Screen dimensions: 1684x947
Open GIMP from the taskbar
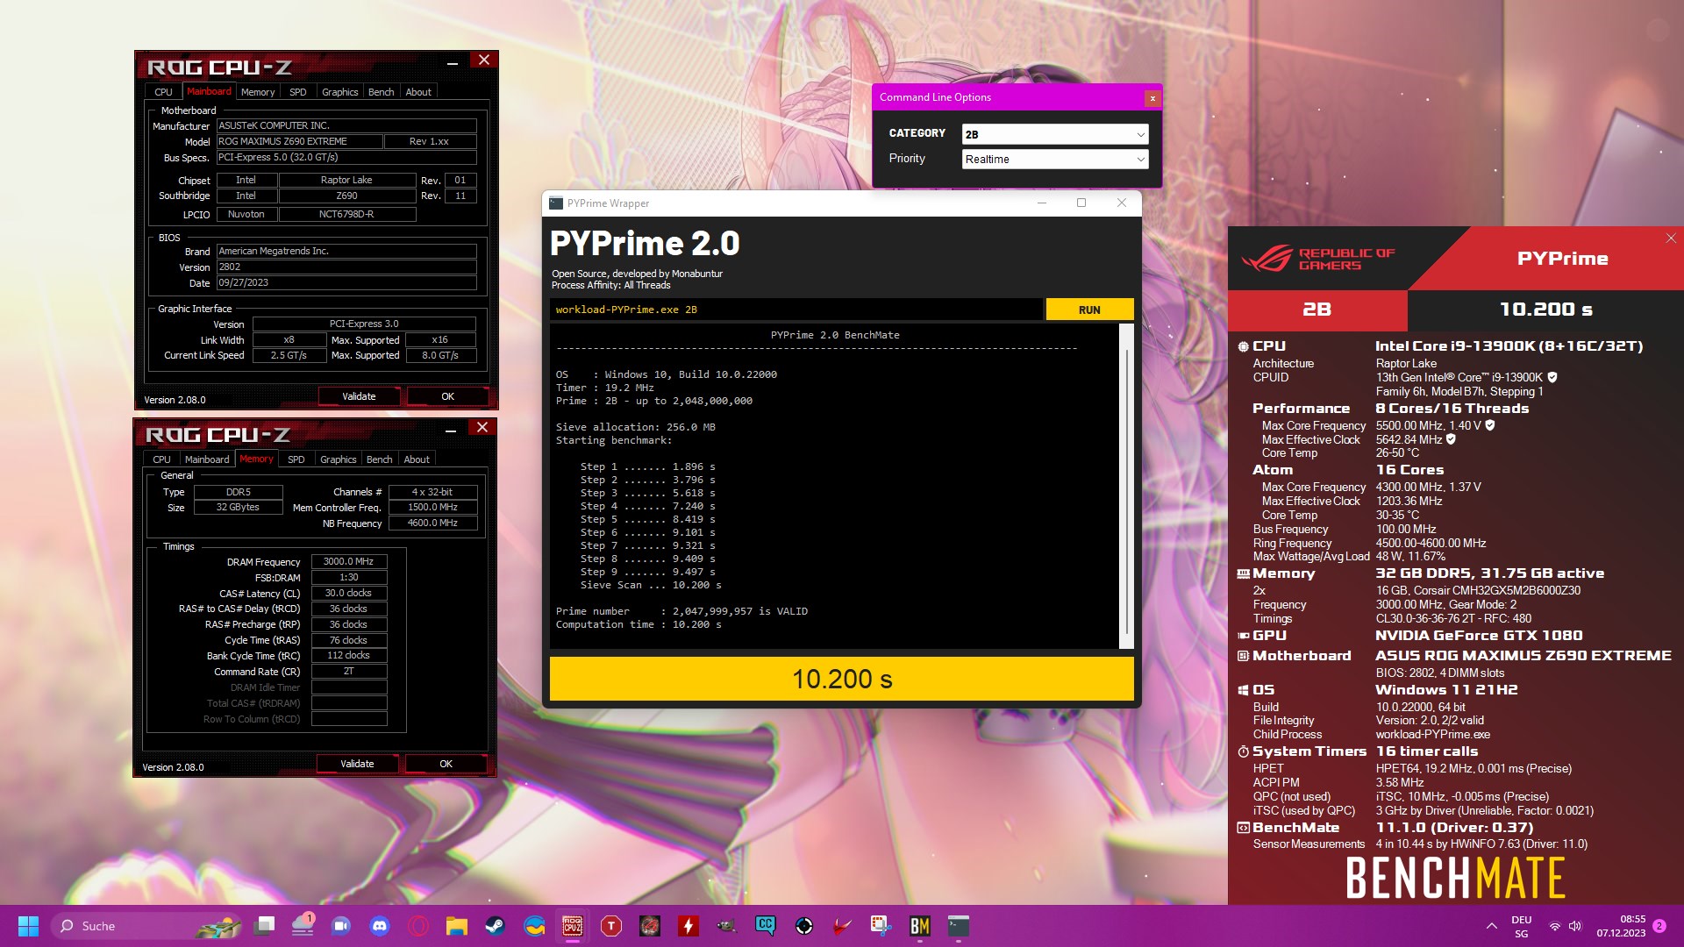click(x=727, y=926)
